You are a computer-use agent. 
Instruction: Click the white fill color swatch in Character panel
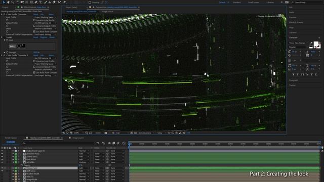(x=316, y=44)
